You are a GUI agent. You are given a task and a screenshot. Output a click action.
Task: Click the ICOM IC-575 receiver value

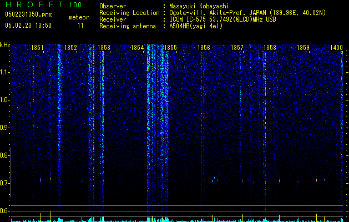click(223, 19)
